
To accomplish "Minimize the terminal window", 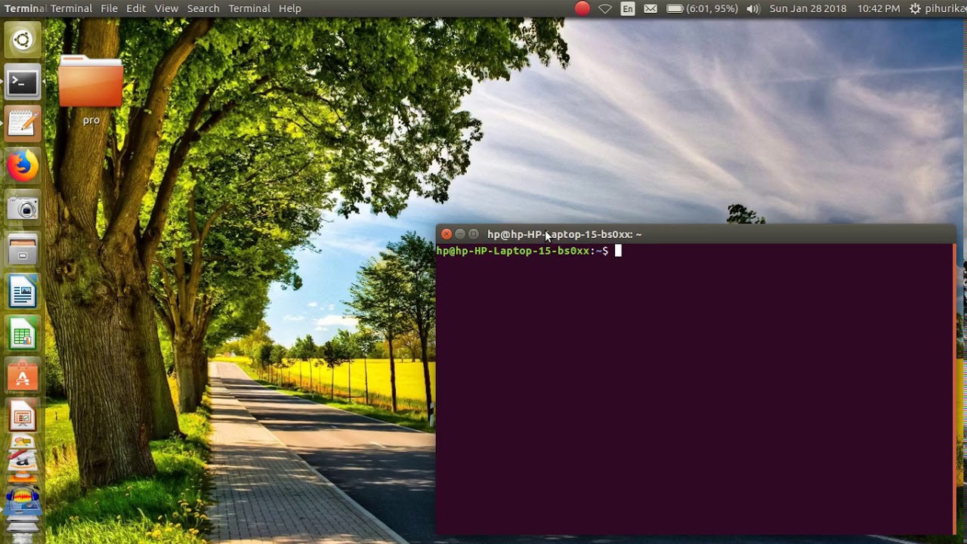I will pyautogui.click(x=460, y=234).
